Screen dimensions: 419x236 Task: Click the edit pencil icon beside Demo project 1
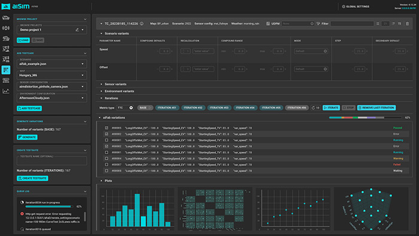[77, 30]
